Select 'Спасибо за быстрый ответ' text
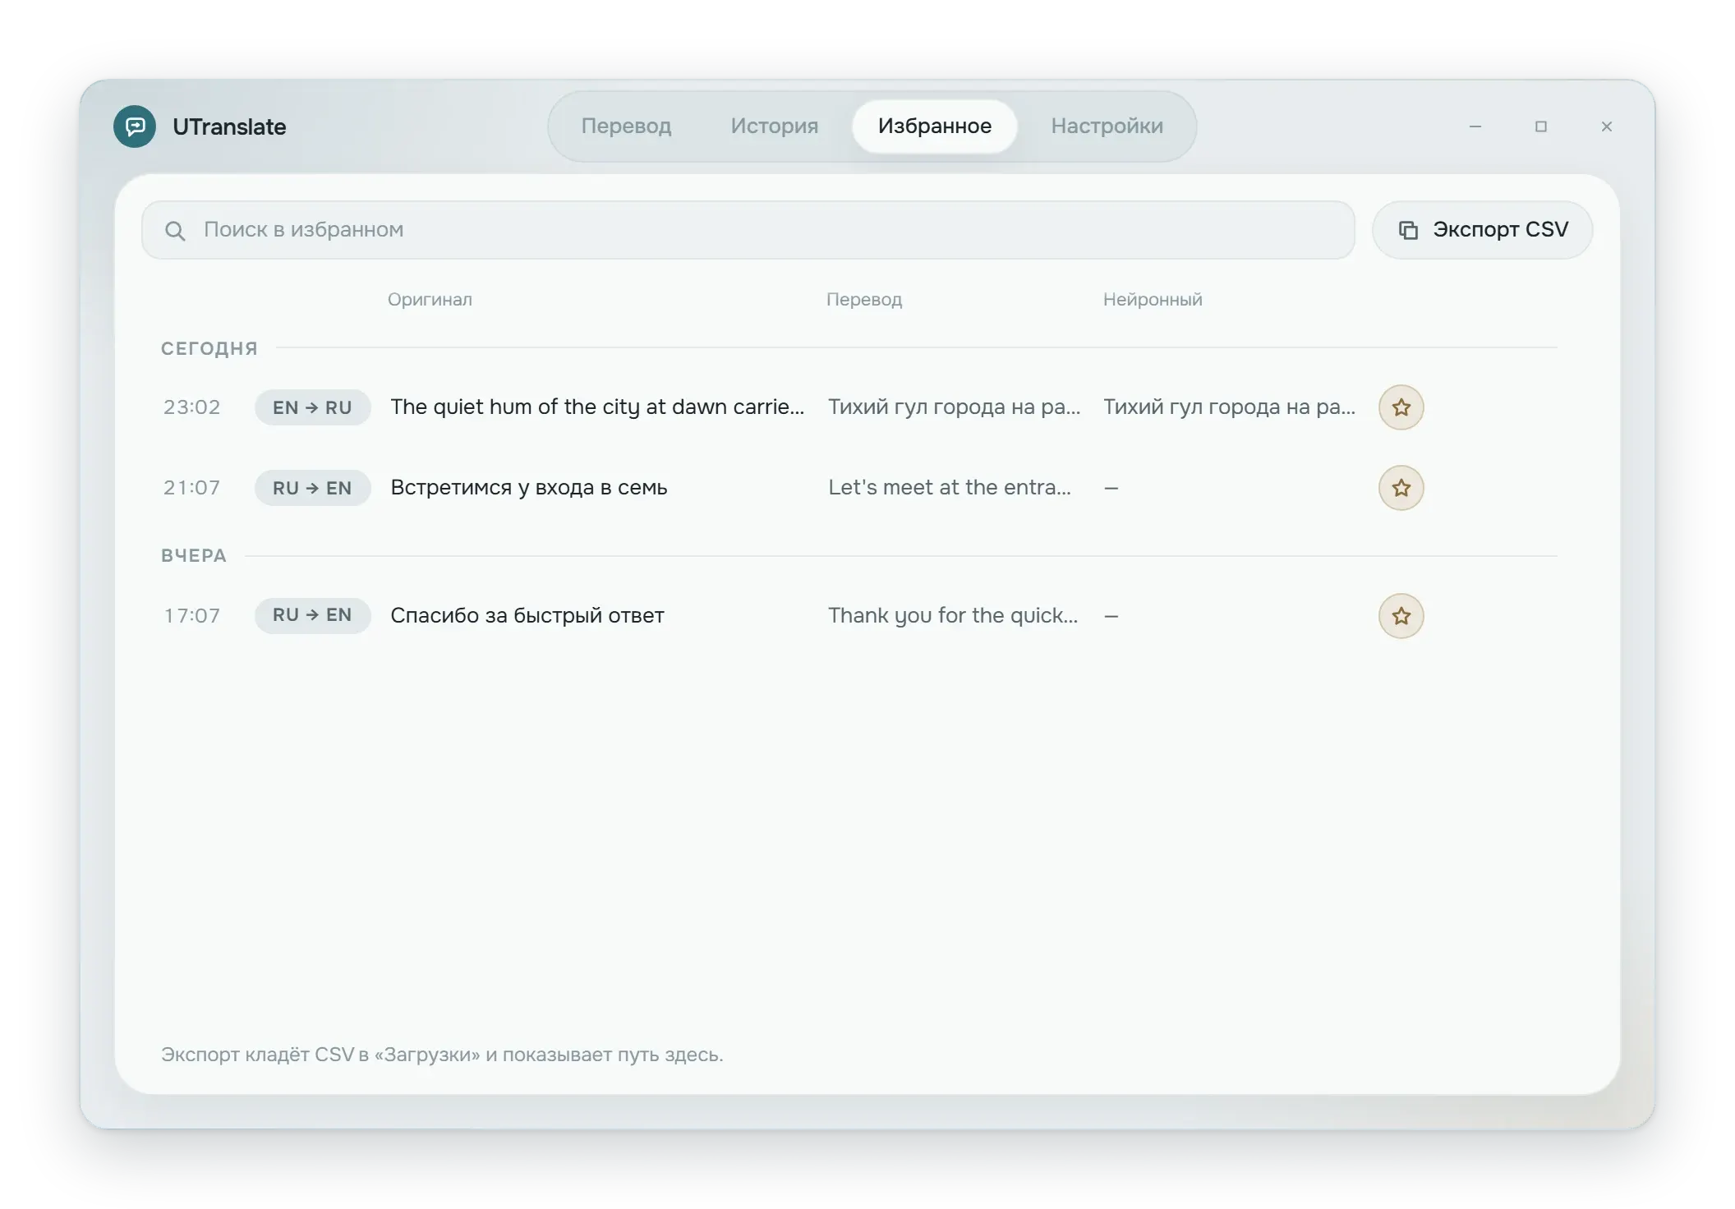Screen dimensions: 1735x1209 (527, 615)
